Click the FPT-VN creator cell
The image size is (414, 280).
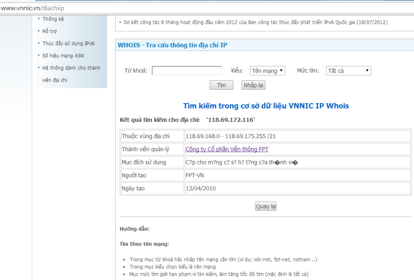coord(194,175)
